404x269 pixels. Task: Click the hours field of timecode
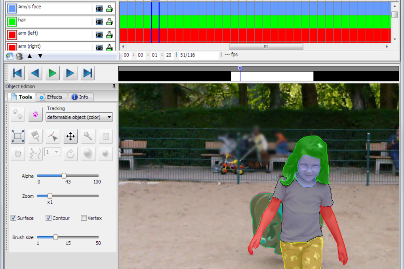coord(126,55)
